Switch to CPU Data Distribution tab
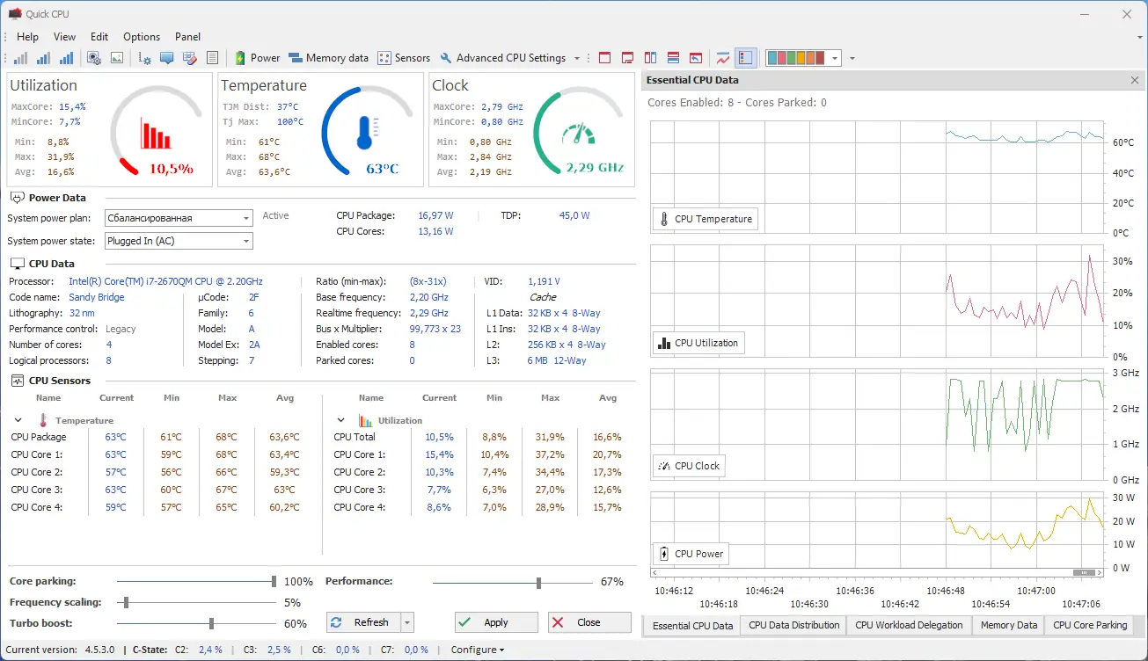 (793, 625)
